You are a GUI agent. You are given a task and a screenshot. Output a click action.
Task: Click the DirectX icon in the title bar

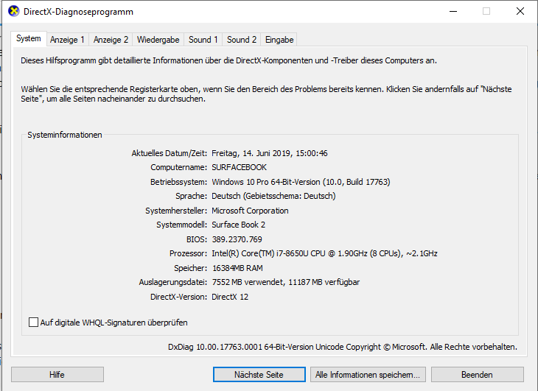pos(14,11)
